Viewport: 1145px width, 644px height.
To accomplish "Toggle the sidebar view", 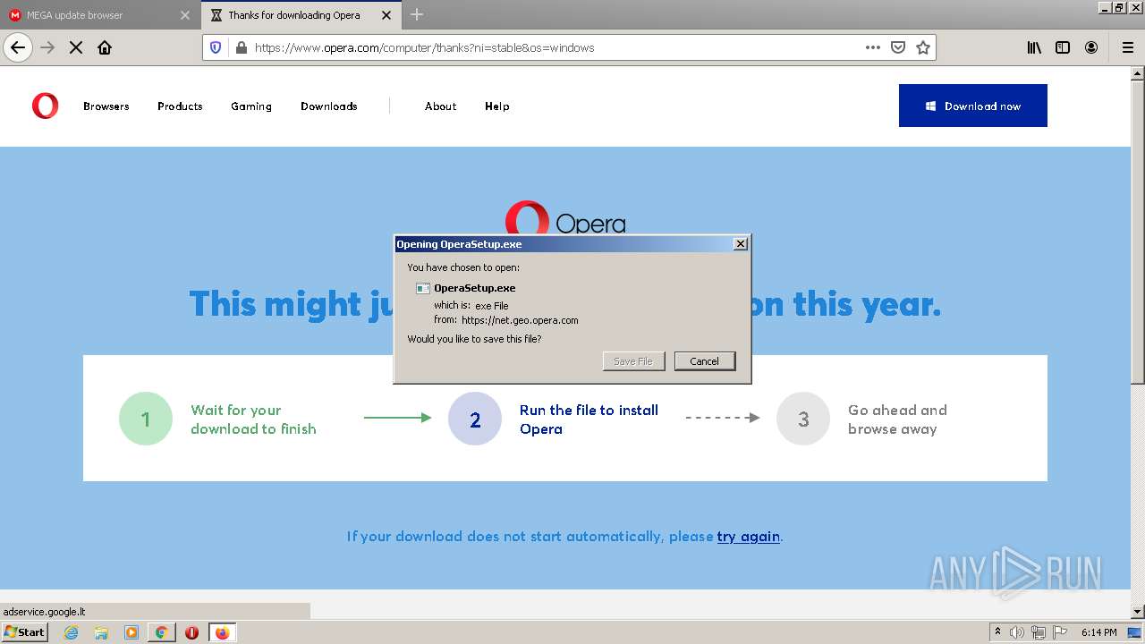I will pos(1063,47).
